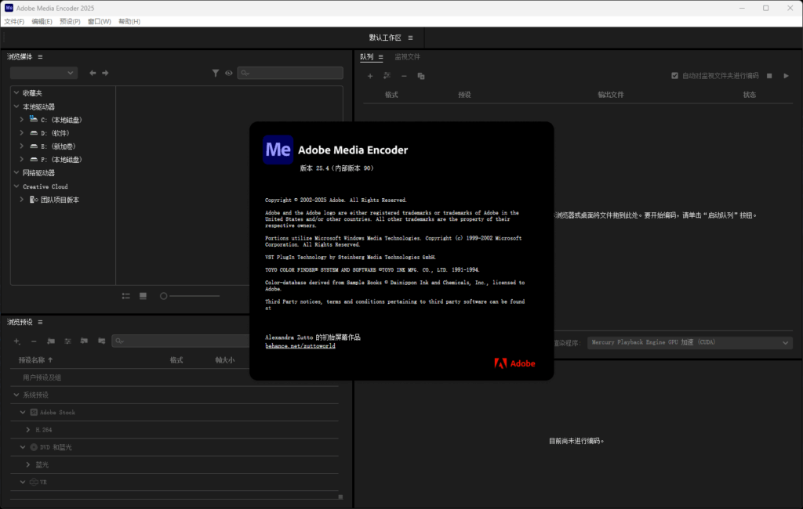This screenshot has height=509, width=803.
Task: Open the Mercury Playback Engine renderer dropdown
Action: (690, 342)
